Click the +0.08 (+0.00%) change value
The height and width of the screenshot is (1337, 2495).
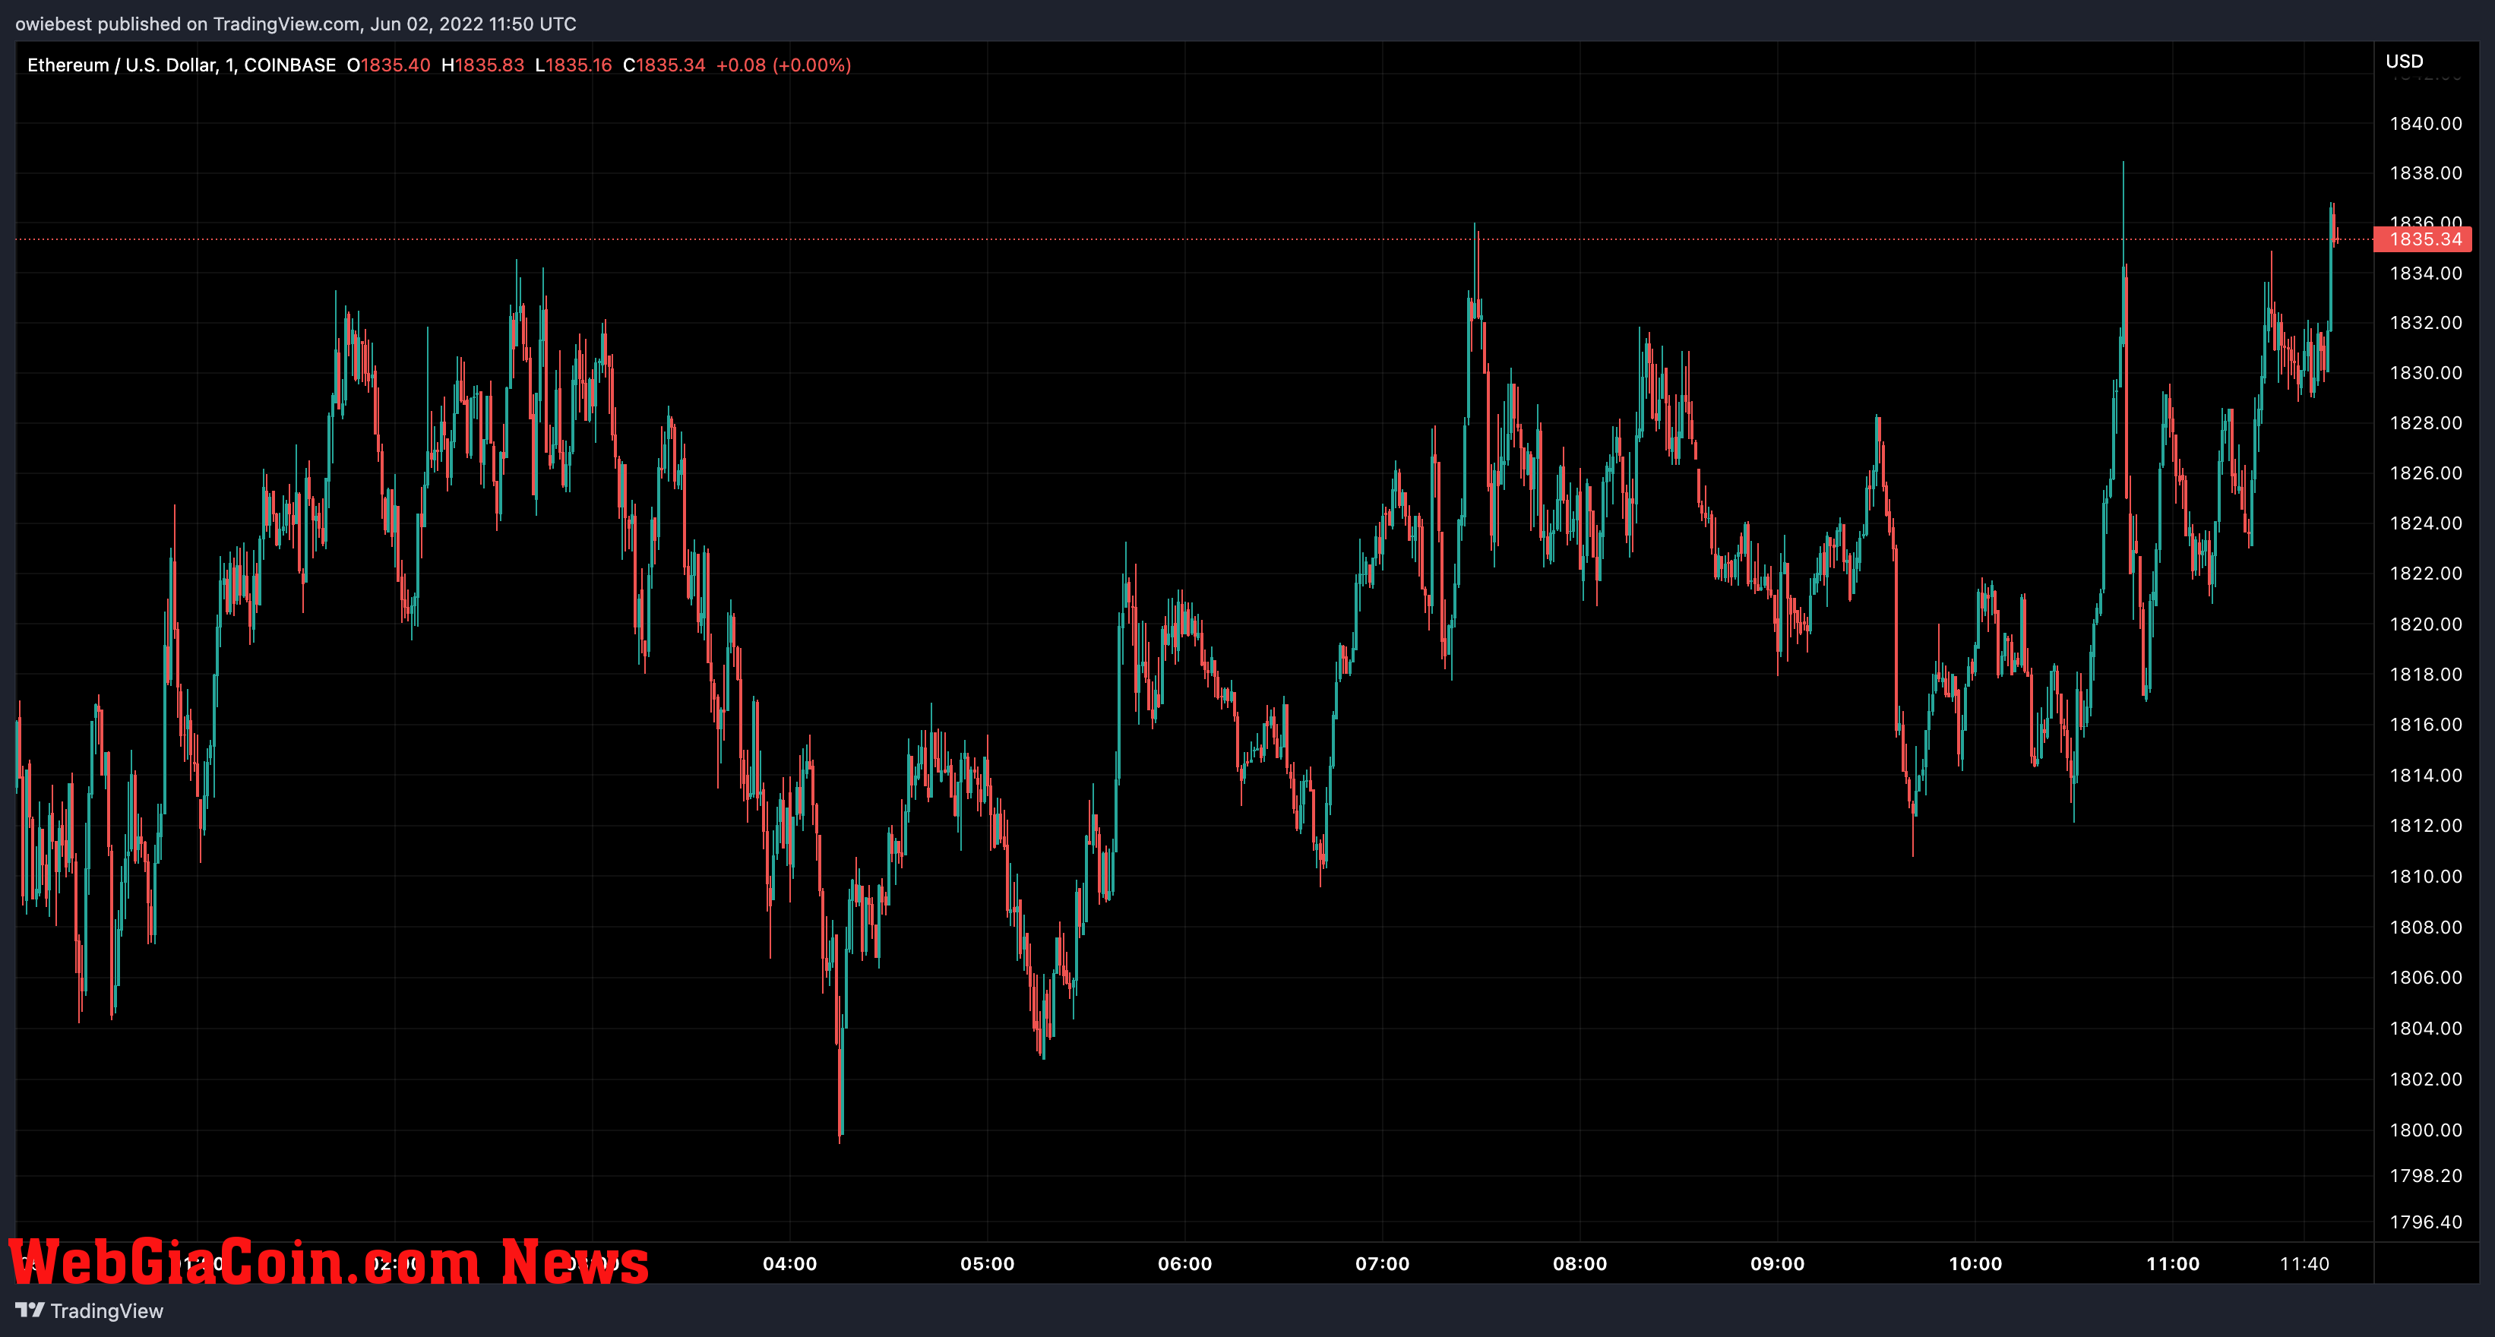coord(783,65)
